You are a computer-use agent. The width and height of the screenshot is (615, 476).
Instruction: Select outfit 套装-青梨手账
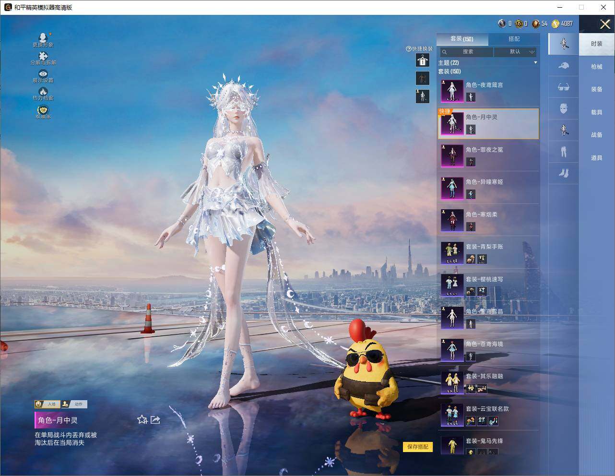488,253
